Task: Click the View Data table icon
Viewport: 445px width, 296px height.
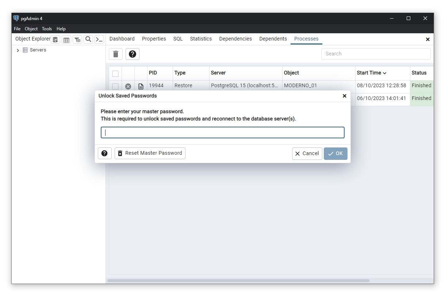Action: pyautogui.click(x=66, y=39)
